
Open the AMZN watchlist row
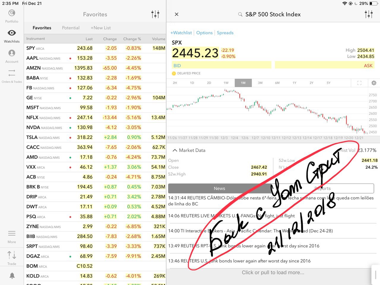(95, 68)
